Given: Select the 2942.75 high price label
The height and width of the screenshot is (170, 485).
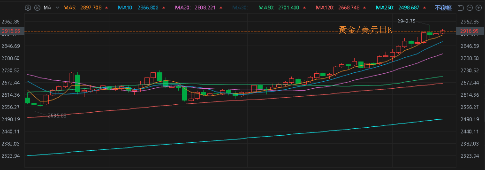Looking at the screenshot, I should click(x=406, y=21).
